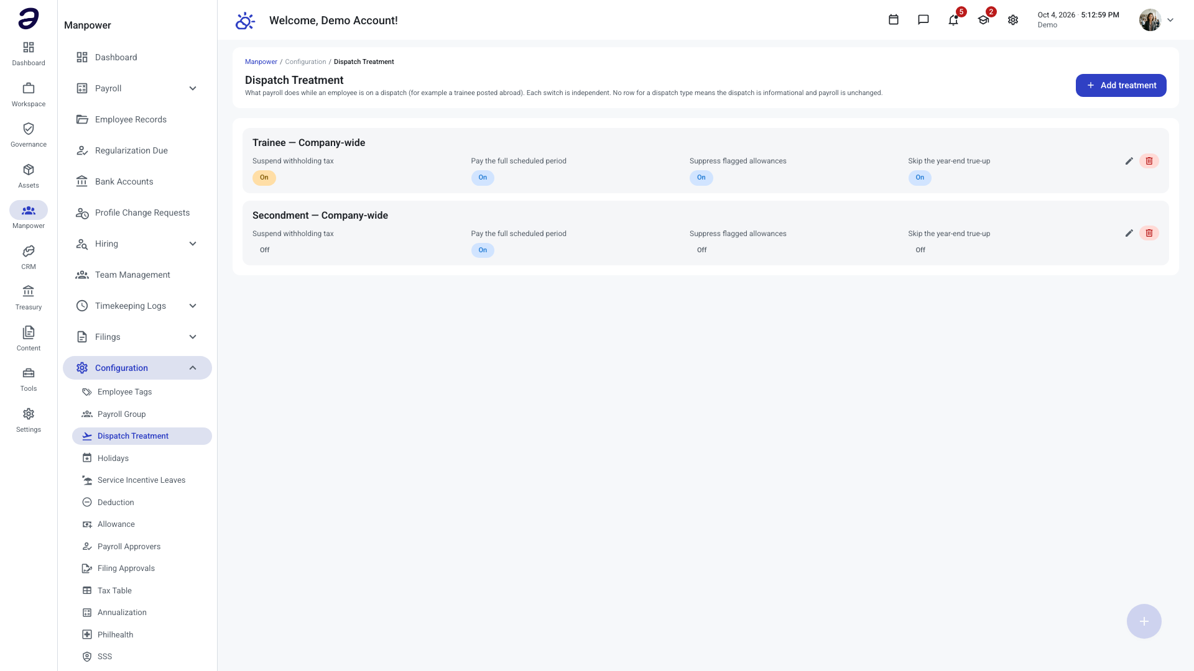Viewport: 1194px width, 671px height.
Task: Edit the Secondment — Company-wide treatment
Action: pos(1129,233)
